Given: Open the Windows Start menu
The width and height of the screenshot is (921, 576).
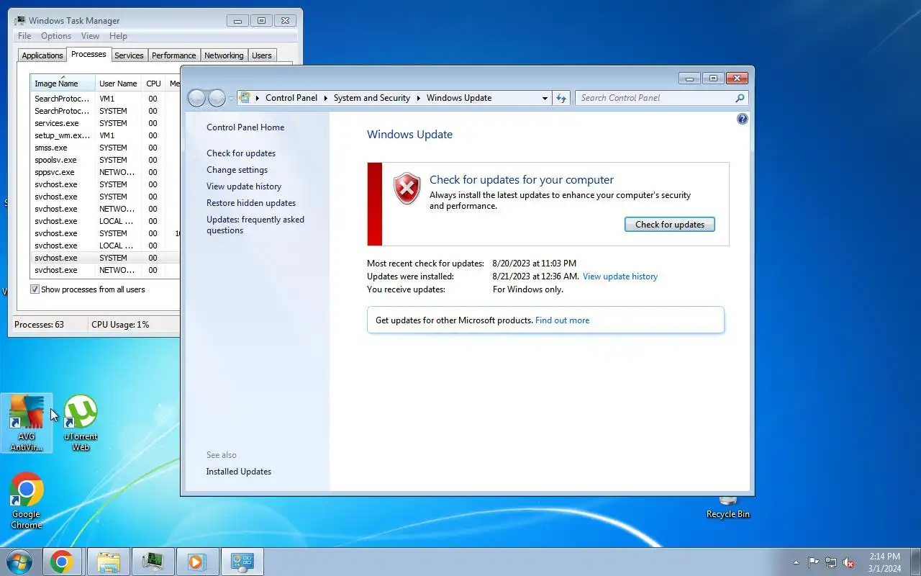Looking at the screenshot, I should coord(19,562).
